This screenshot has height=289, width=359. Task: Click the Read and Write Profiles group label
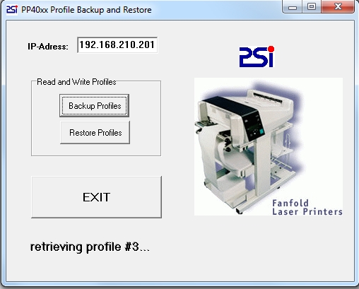[76, 82]
